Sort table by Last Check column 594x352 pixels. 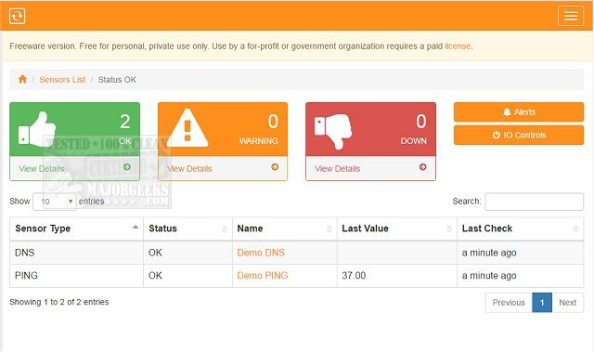tap(520, 228)
